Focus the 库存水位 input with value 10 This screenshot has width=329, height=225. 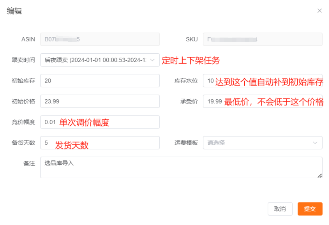pos(210,81)
